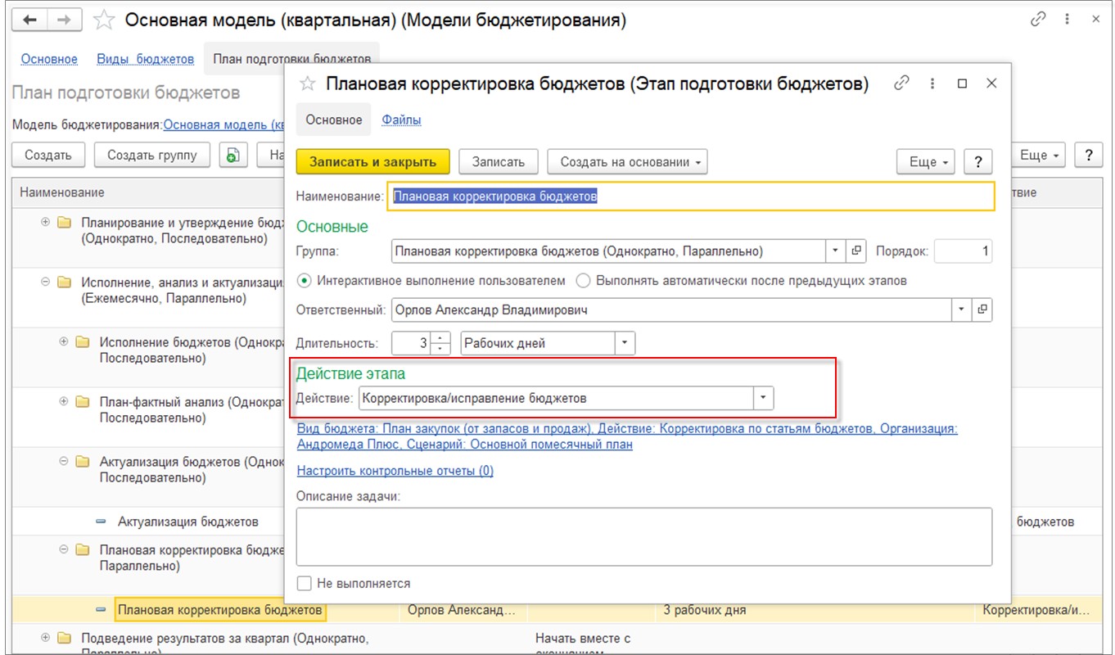The height and width of the screenshot is (655, 1115).
Task: Collapse the Плановая корректировка бюджетов group
Action: click(64, 550)
